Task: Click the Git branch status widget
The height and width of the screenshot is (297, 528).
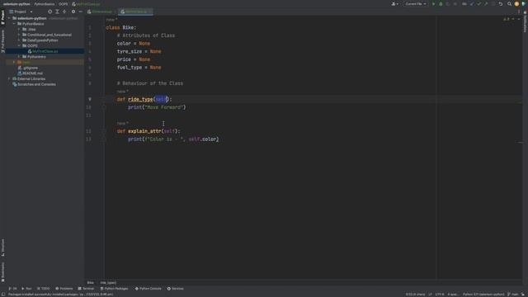Action: [513, 295]
